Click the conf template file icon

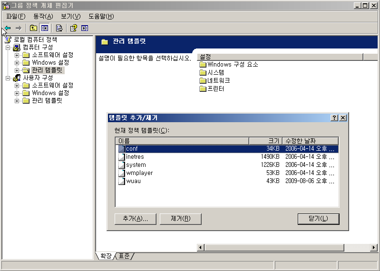tap(121, 149)
